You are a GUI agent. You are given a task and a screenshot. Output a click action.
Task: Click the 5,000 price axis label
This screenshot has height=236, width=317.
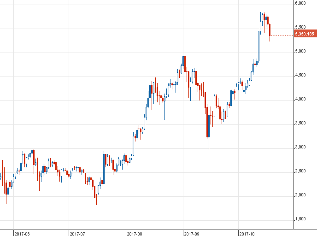(x=300, y=51)
